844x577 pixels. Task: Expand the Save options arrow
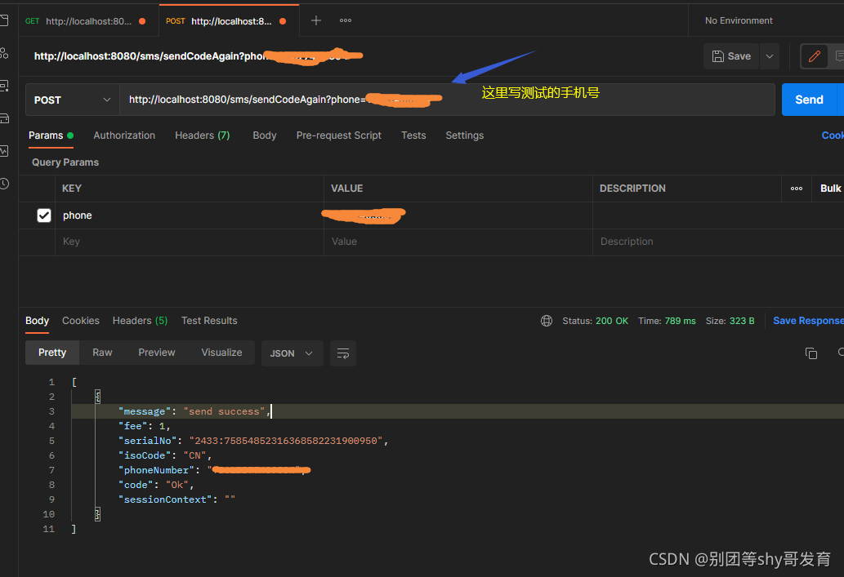(770, 56)
